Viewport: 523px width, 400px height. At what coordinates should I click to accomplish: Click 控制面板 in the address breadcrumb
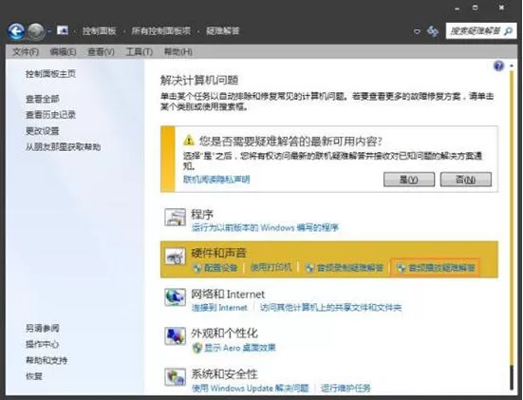coord(99,31)
